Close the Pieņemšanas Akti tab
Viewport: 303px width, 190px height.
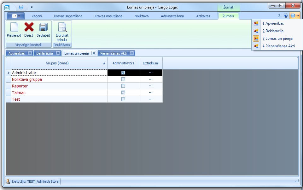[x=132, y=53]
